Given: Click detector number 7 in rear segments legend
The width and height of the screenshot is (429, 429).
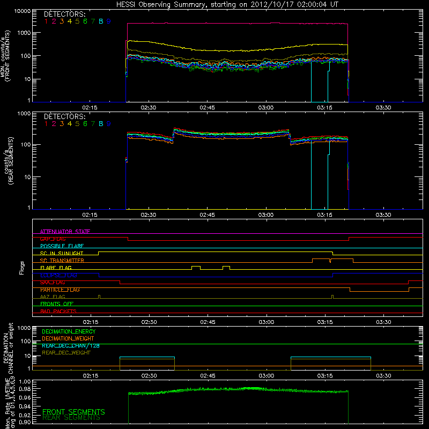Looking at the screenshot, I should pyautogui.click(x=93, y=124).
